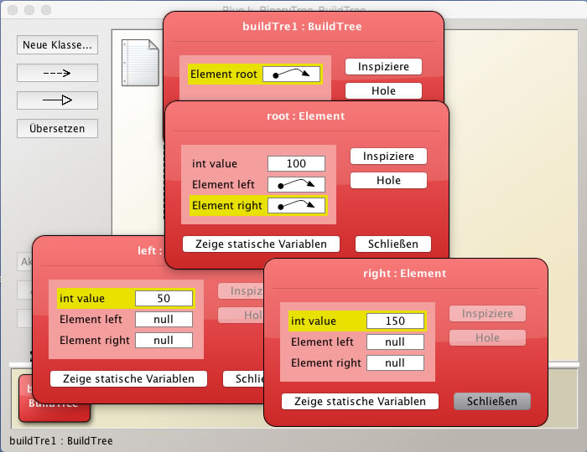Click Zeige statische Variablen in root window
587x452 pixels.
(261, 244)
